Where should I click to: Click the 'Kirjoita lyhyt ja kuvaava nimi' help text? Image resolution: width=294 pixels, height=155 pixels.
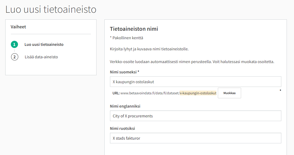pos(149,49)
